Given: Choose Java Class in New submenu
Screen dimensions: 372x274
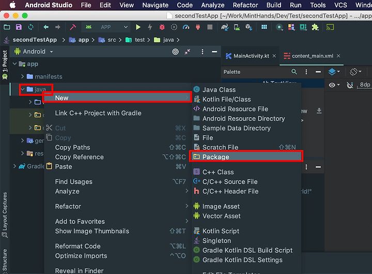Looking at the screenshot, I should [246, 90].
